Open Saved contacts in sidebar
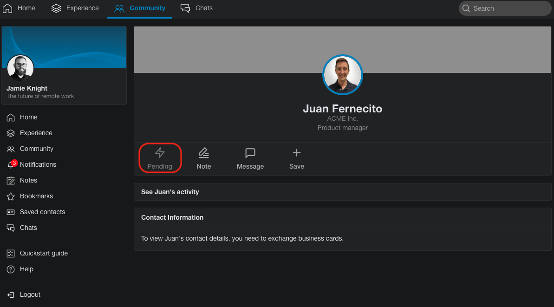The width and height of the screenshot is (554, 307). (42, 212)
